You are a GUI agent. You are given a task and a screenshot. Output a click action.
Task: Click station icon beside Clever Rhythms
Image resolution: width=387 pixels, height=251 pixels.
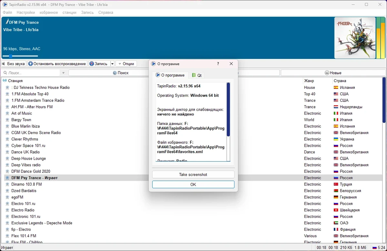click(x=8, y=139)
